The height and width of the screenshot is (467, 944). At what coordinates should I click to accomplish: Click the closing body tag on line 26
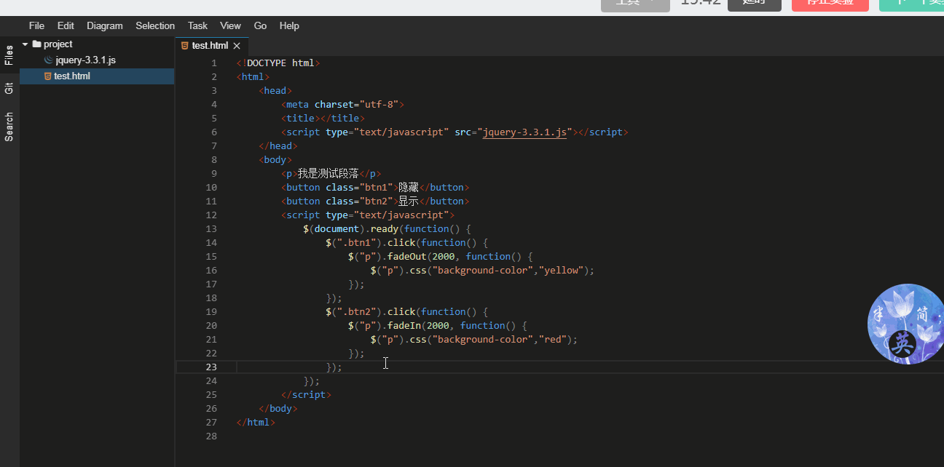[x=278, y=409]
